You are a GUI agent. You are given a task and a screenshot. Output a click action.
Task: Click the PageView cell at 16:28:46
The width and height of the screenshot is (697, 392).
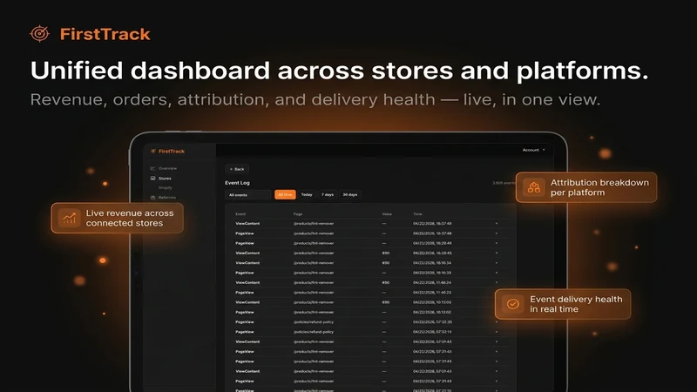(x=245, y=243)
